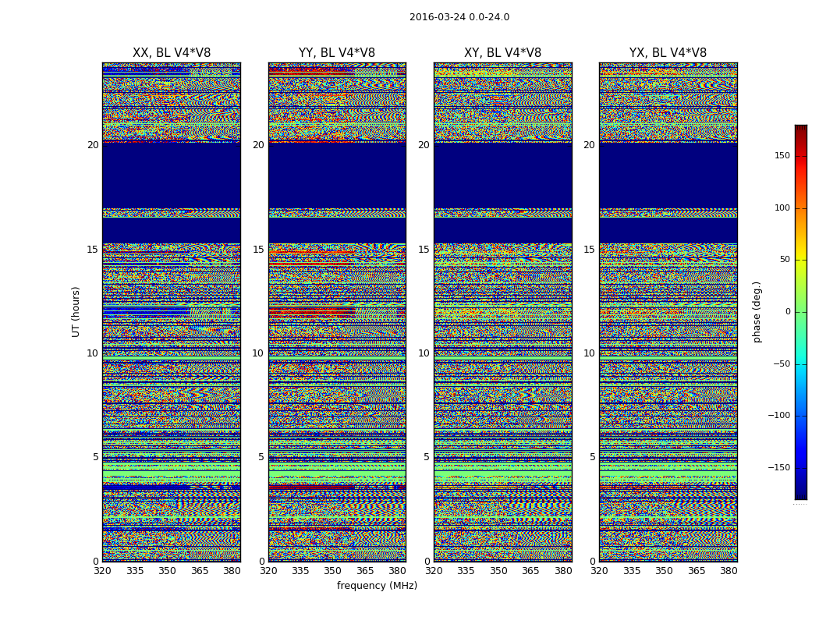Viewport: 819px width, 624px height.
Task: Click the 'XX, BL V4*V8' subplot title
Action: point(172,53)
